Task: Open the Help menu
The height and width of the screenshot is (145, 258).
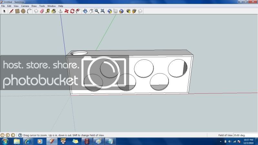Action: [61, 6]
